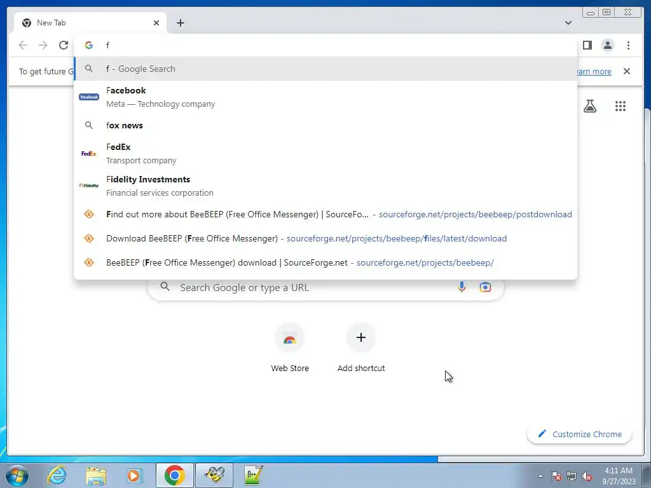The height and width of the screenshot is (488, 651).
Task: Click the browser Forward arrow
Action: coord(43,45)
